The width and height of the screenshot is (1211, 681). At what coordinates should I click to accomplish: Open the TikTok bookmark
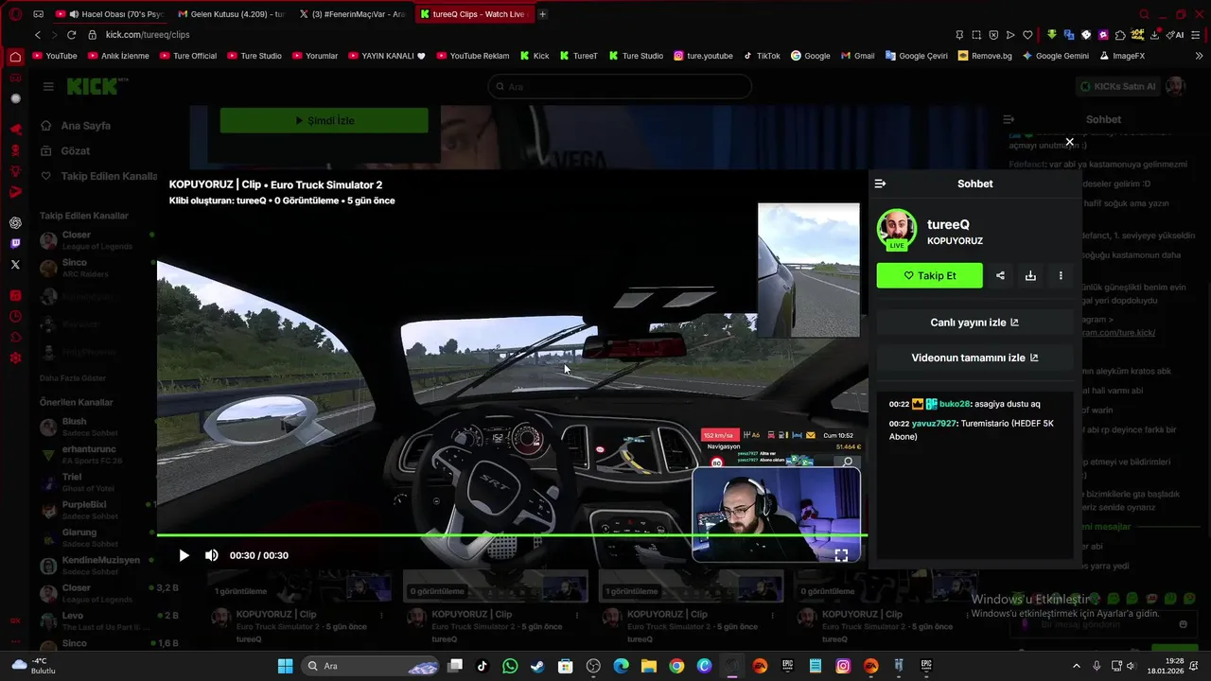tap(762, 56)
